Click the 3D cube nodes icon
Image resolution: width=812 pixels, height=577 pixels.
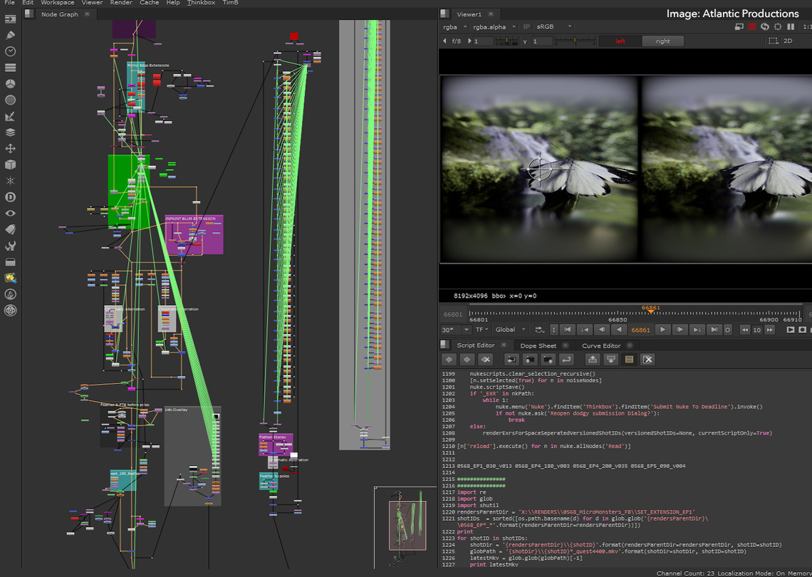(x=11, y=165)
